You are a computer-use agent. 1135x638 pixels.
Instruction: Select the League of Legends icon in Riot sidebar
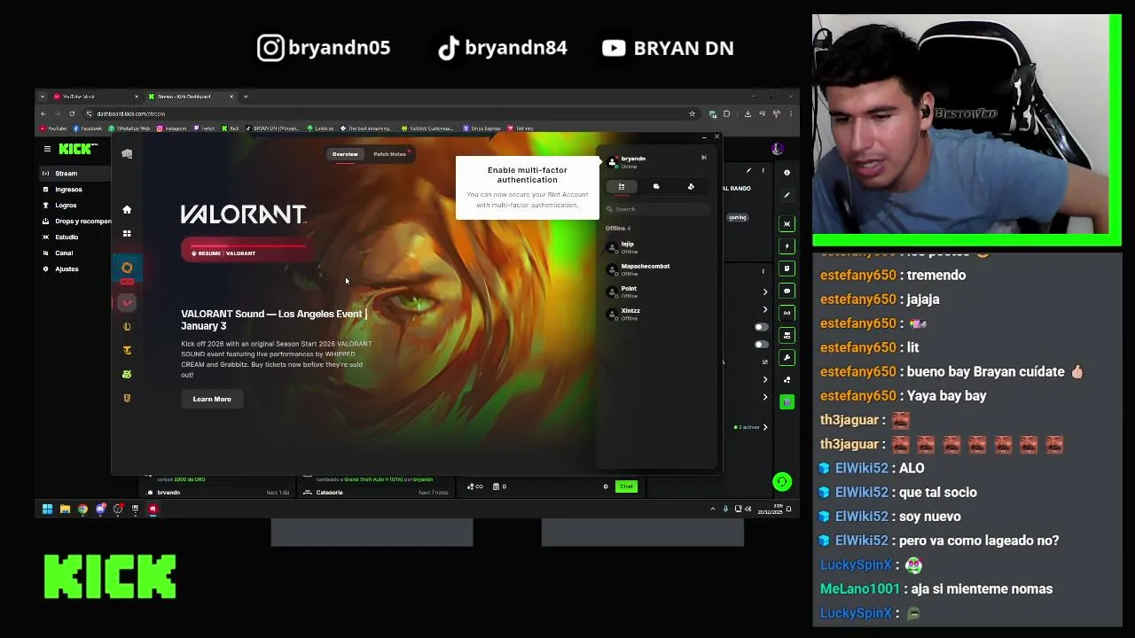[127, 327]
